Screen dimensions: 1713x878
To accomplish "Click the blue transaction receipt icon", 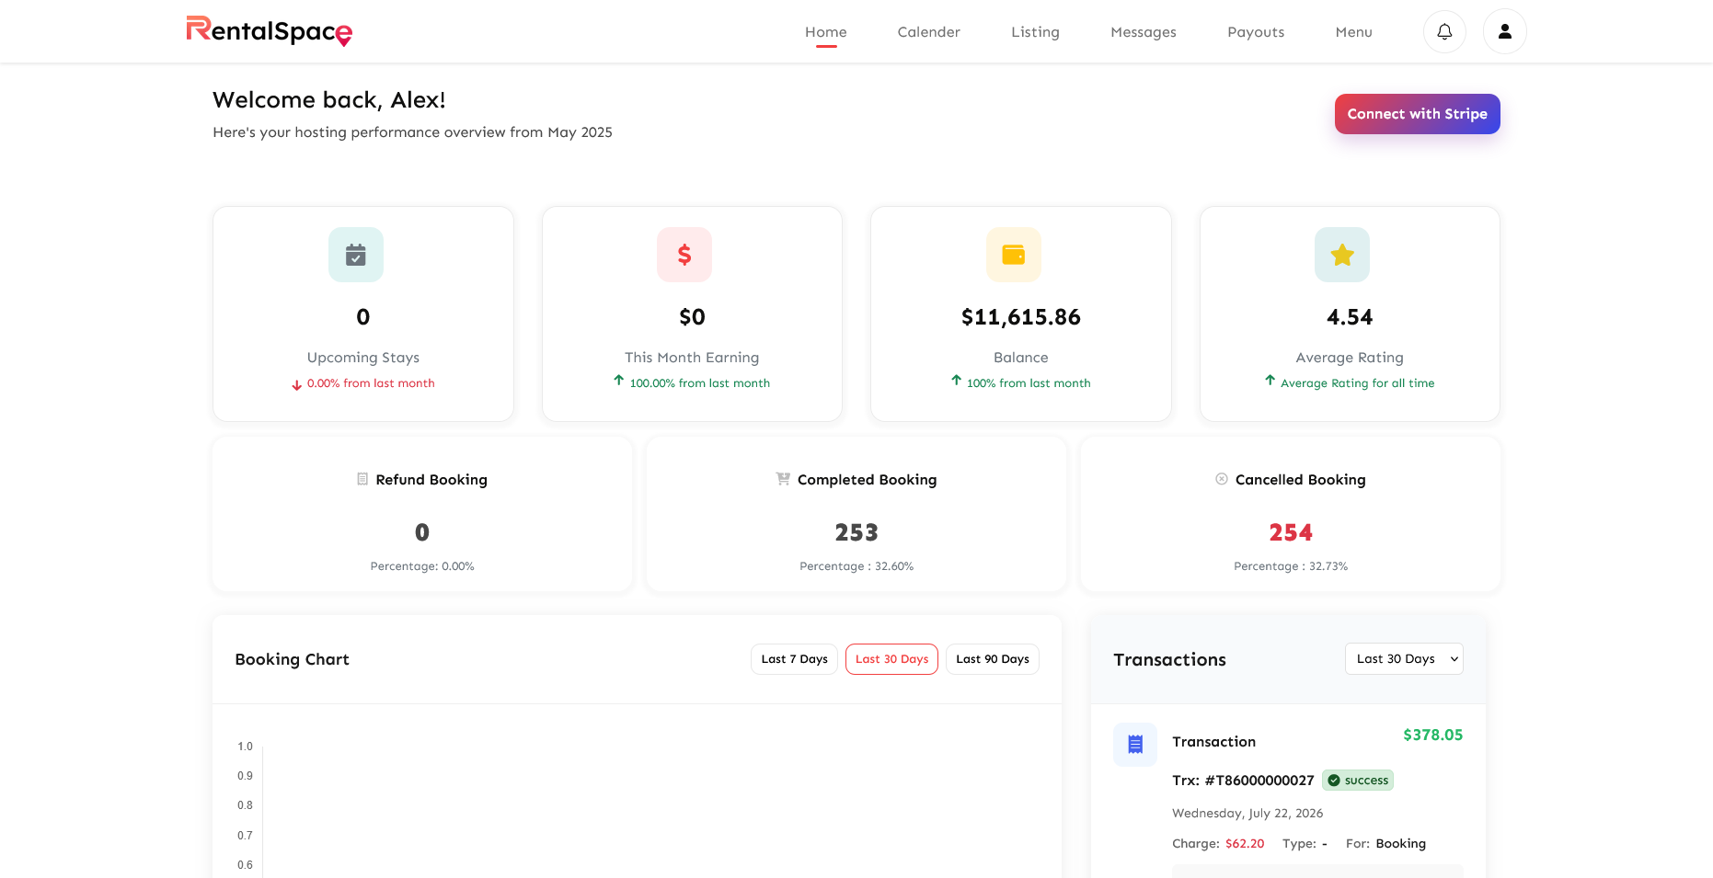I will (1135, 745).
